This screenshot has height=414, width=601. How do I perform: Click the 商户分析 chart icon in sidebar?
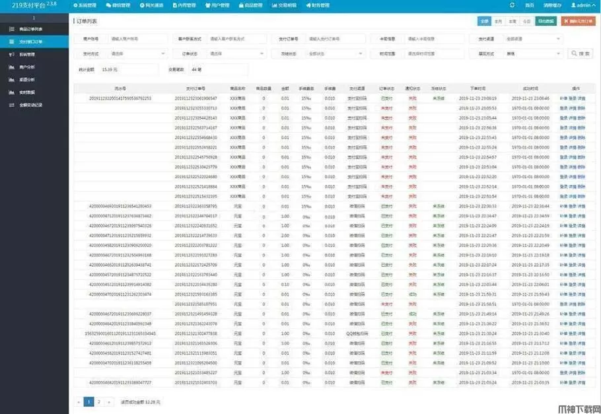[x=12, y=67]
